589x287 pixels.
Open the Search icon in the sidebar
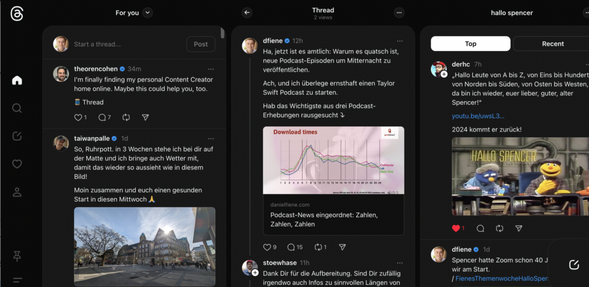17,108
